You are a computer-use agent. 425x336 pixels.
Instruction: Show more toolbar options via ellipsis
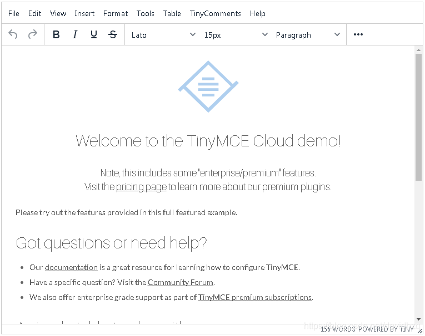pyautogui.click(x=358, y=34)
